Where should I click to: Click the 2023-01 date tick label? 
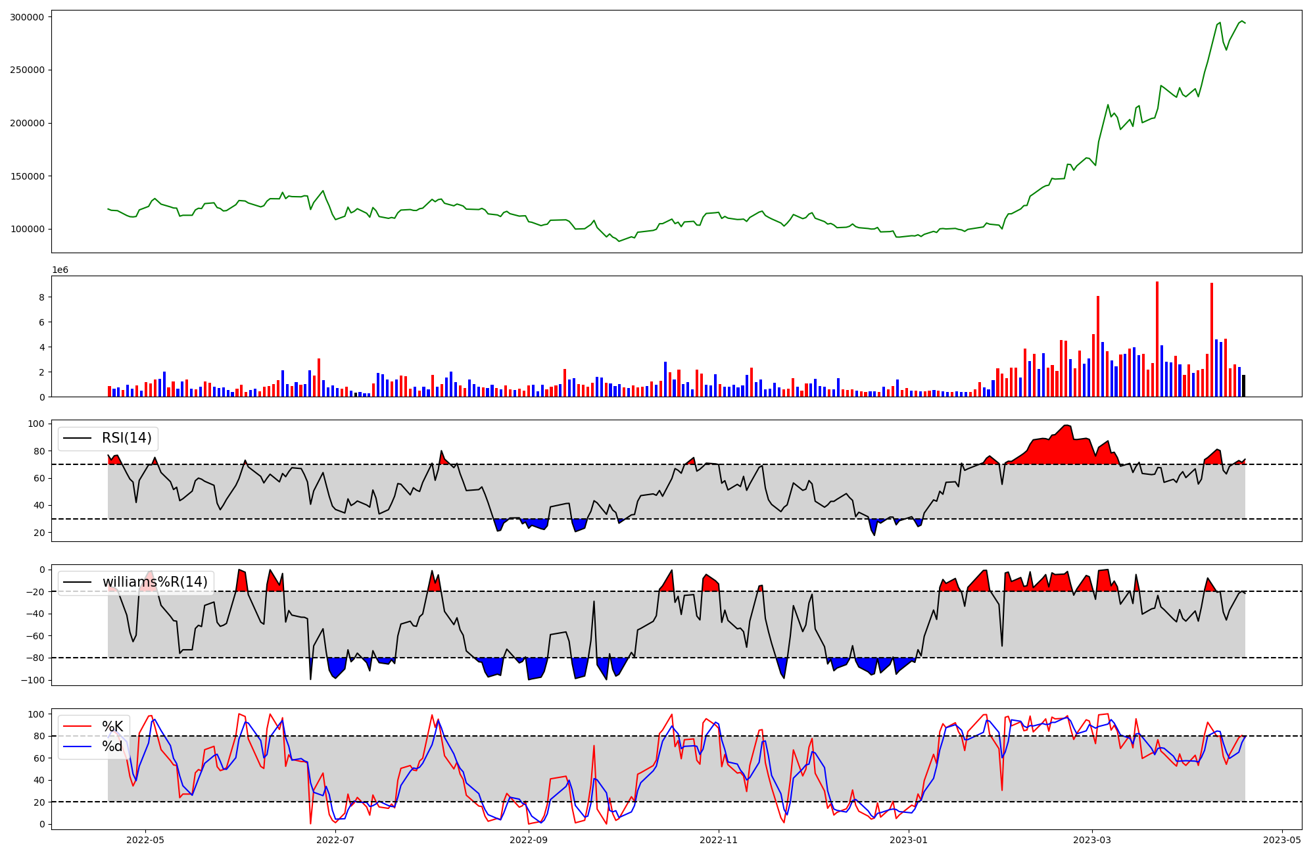click(x=909, y=840)
